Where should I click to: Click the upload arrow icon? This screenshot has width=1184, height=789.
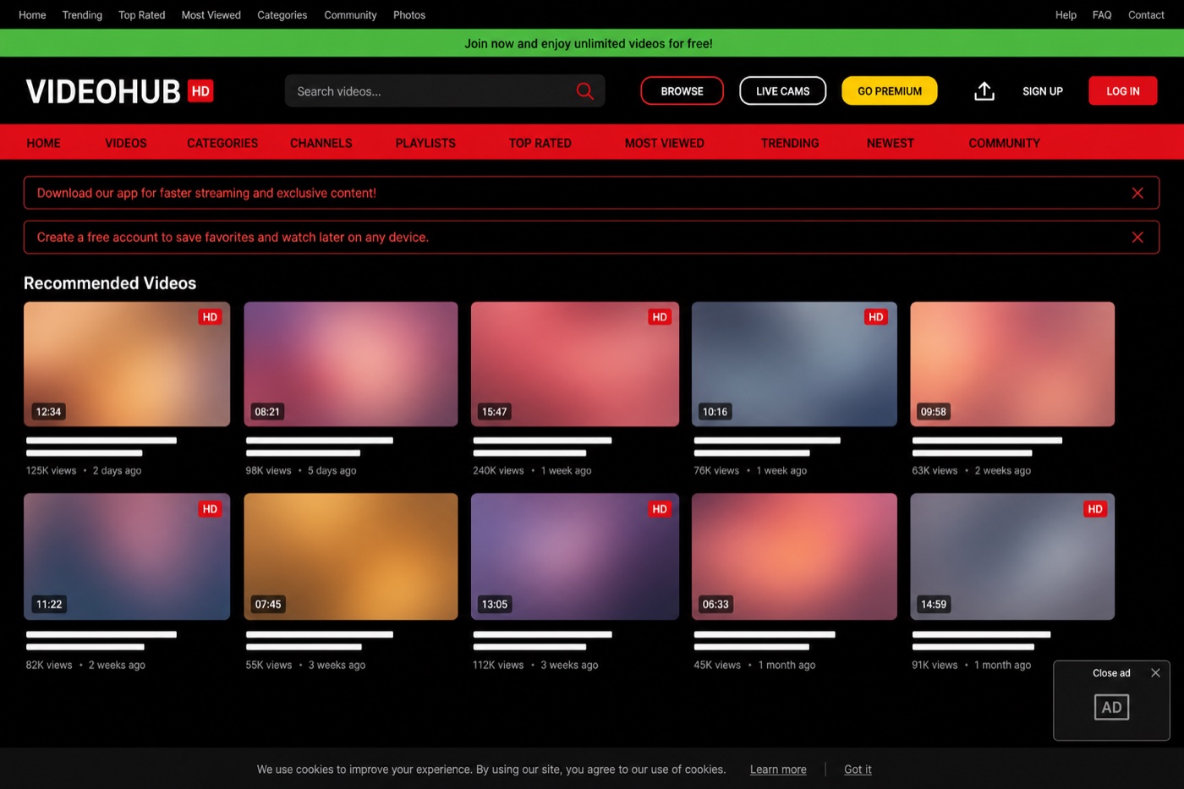click(984, 91)
